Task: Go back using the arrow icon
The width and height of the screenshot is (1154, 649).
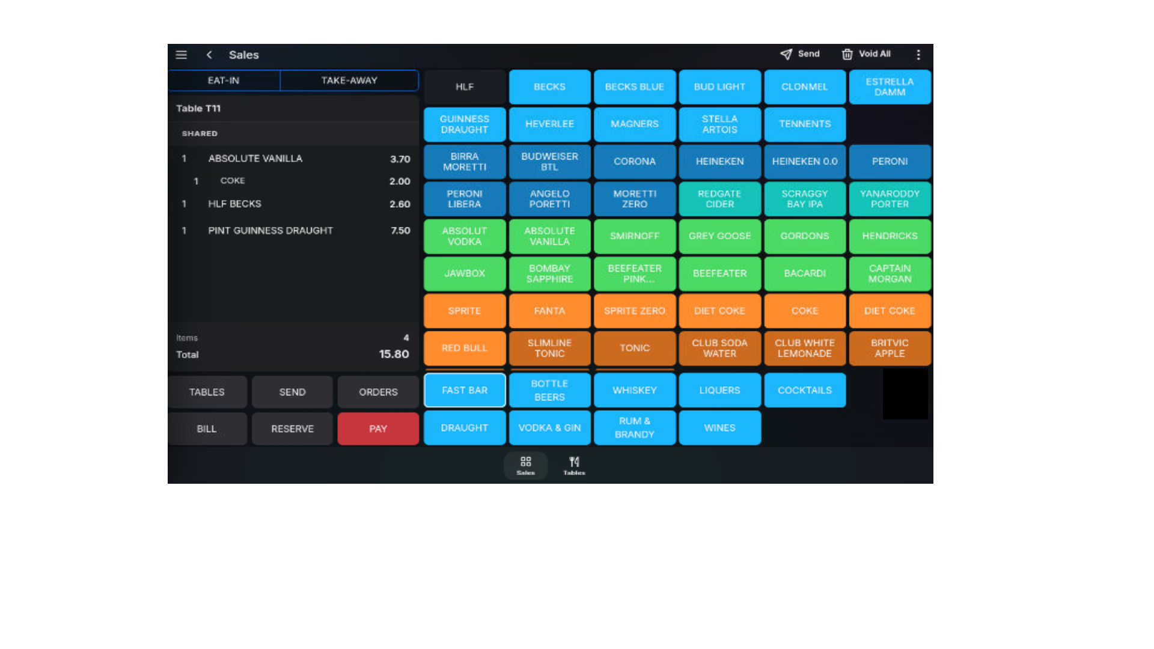Action: [209, 55]
